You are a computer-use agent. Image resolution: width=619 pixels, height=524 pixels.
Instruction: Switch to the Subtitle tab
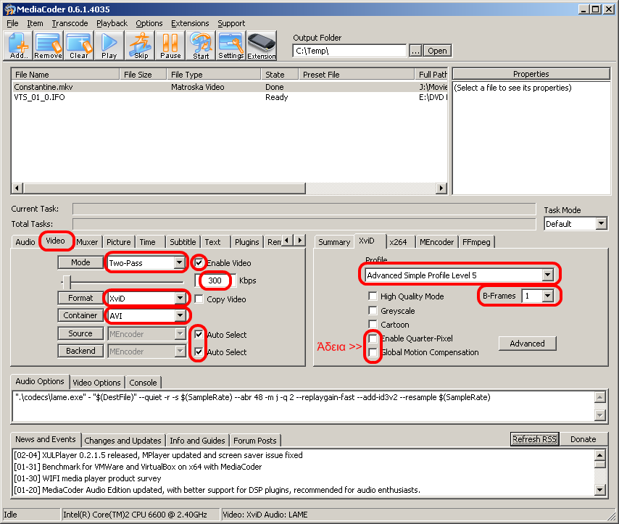(183, 242)
